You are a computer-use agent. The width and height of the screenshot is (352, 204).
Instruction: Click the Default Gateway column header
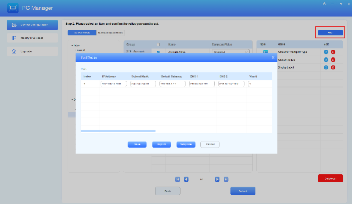(171, 76)
